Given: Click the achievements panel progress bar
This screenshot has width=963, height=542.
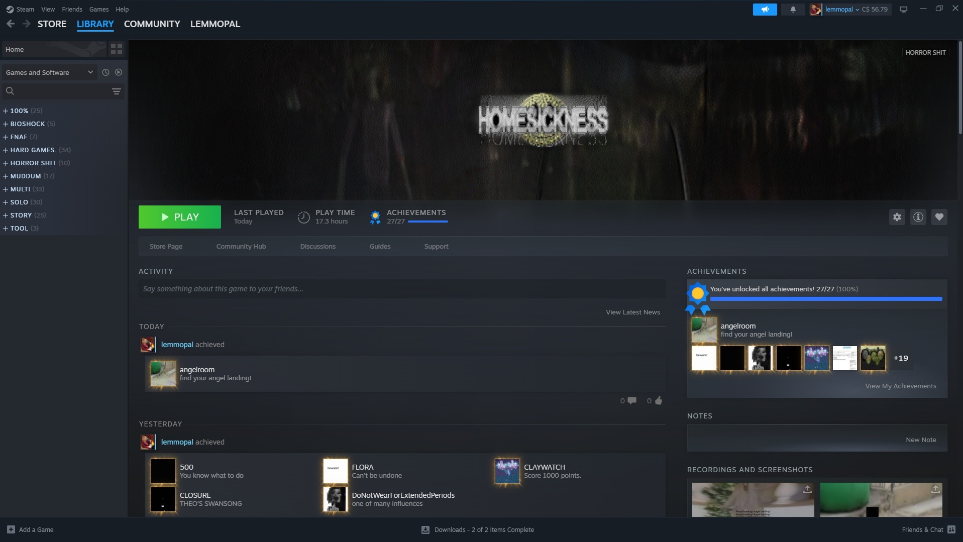Looking at the screenshot, I should tap(826, 299).
